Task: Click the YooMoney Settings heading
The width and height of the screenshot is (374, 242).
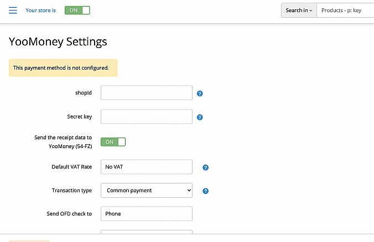Action: pyautogui.click(x=58, y=42)
